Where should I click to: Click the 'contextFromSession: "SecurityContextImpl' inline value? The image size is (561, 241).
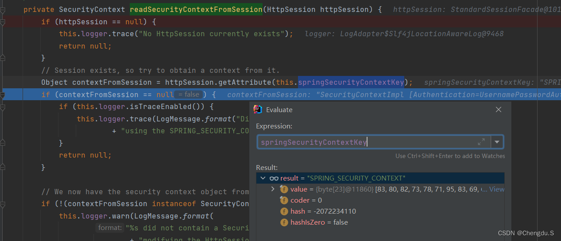pos(394,94)
